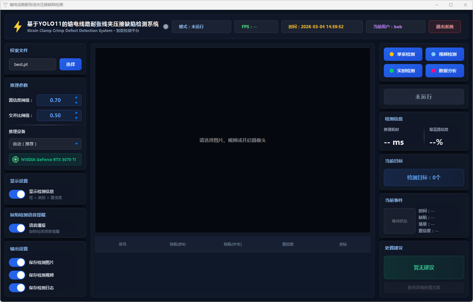Click the 退出系统 button

445,27
